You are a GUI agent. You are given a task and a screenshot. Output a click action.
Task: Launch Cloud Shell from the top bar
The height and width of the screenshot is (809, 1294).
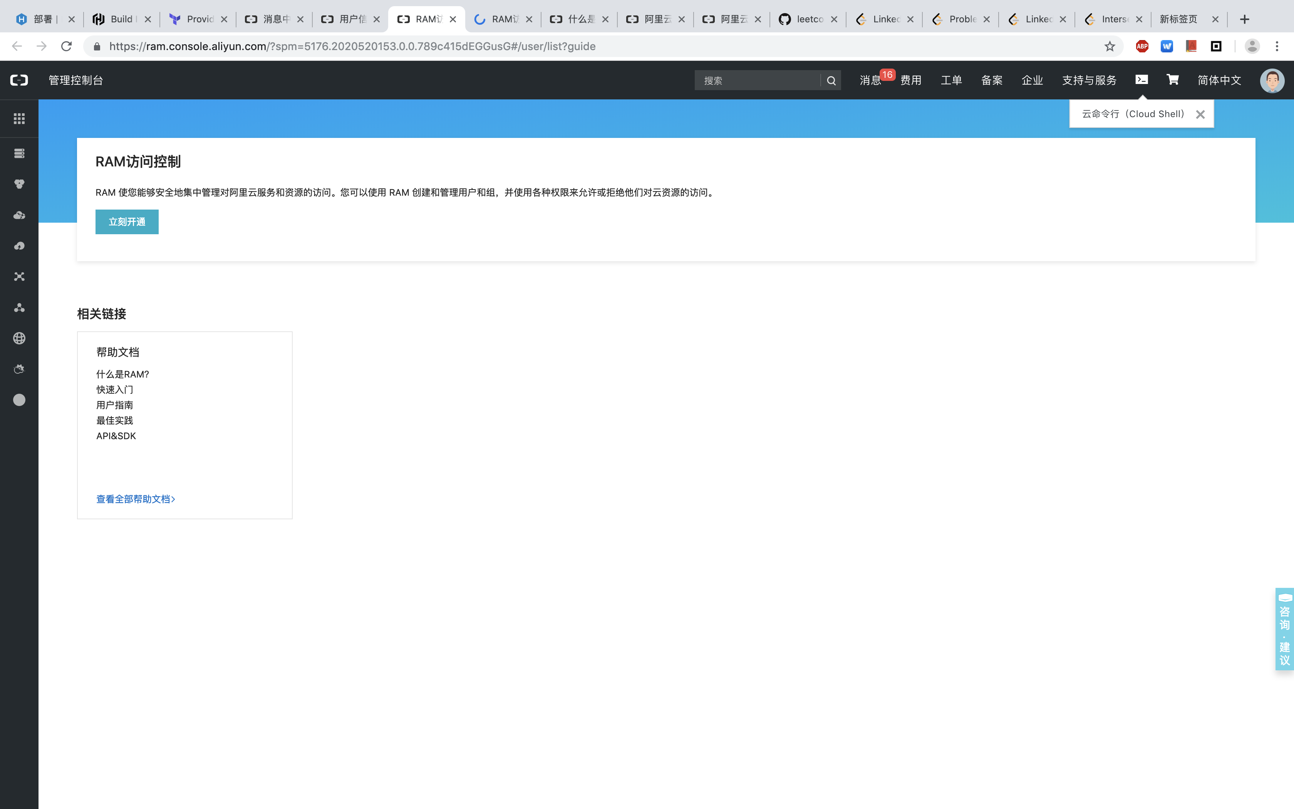(x=1141, y=79)
